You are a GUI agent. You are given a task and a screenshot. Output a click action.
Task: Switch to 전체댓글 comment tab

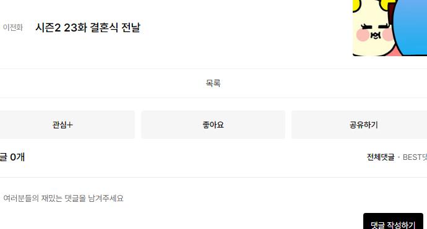tap(381, 157)
